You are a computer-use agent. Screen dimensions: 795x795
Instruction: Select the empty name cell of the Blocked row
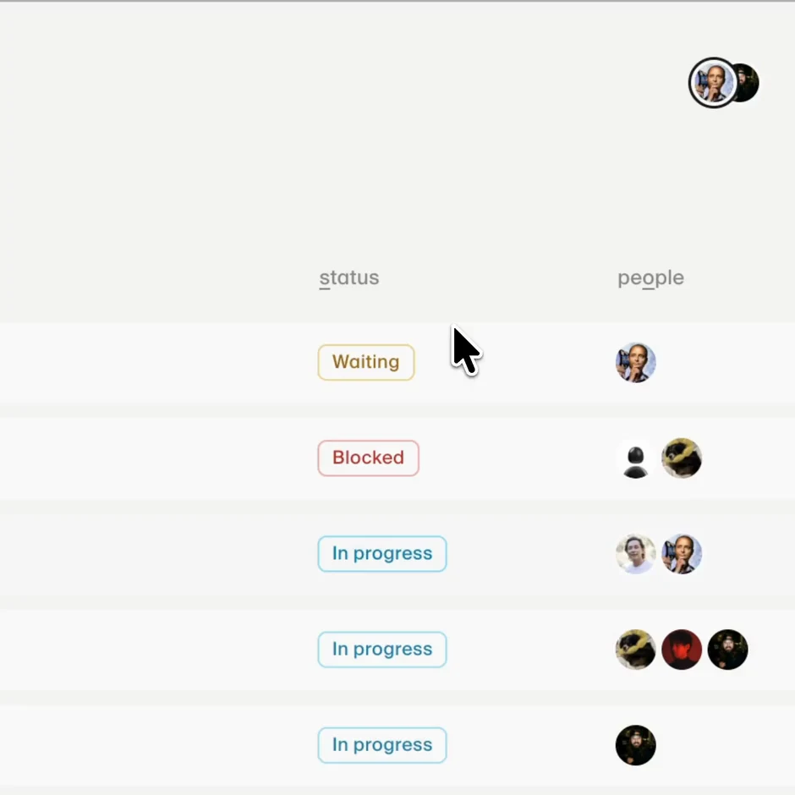pos(152,458)
